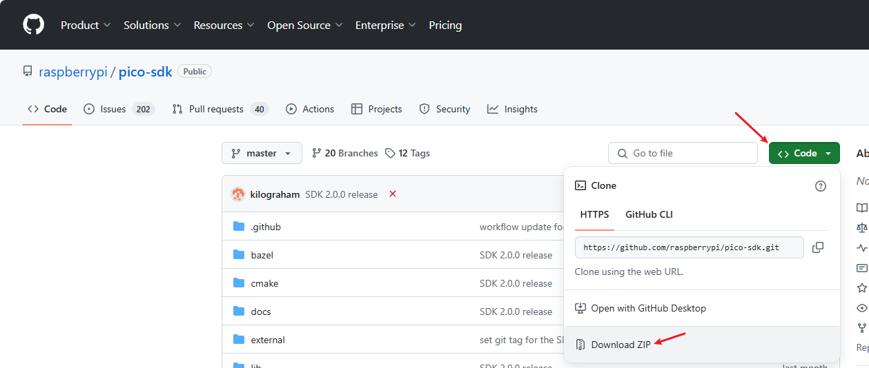Go to the Pricing page
This screenshot has height=368, width=869.
(x=445, y=25)
